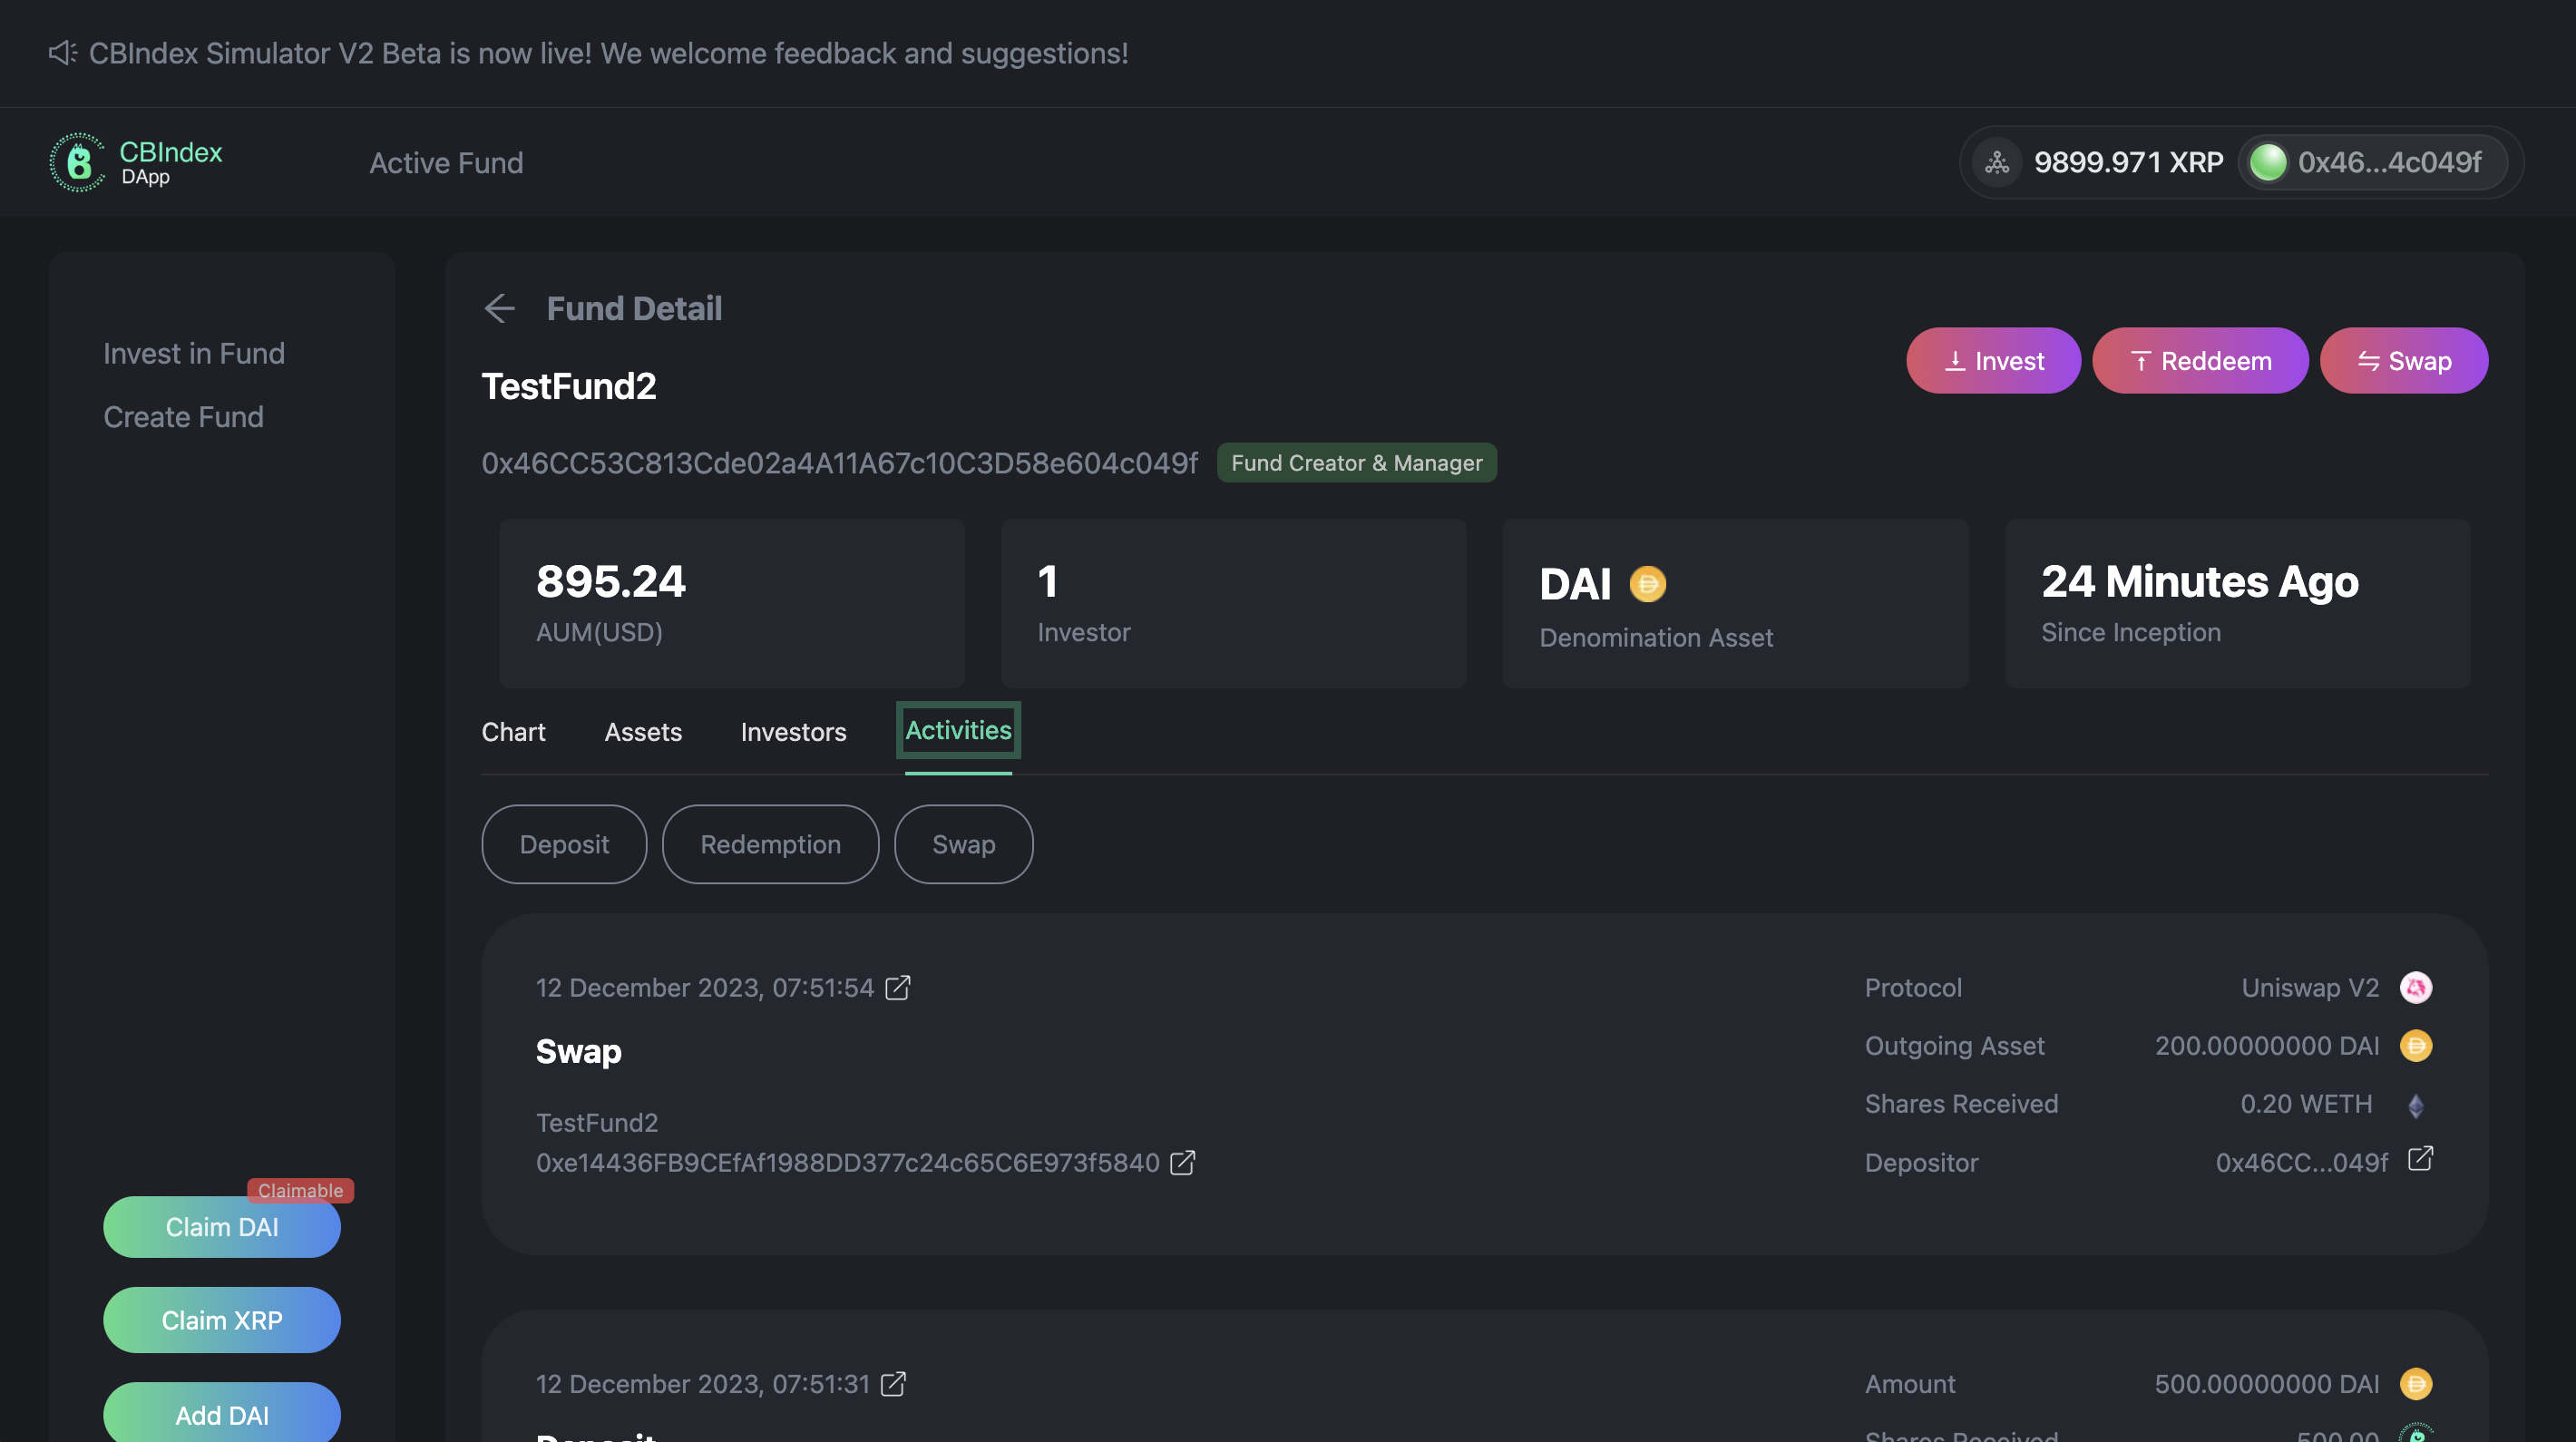Image resolution: width=2576 pixels, height=1442 pixels.
Task: Click the announcement megaphone icon
Action: (62, 53)
